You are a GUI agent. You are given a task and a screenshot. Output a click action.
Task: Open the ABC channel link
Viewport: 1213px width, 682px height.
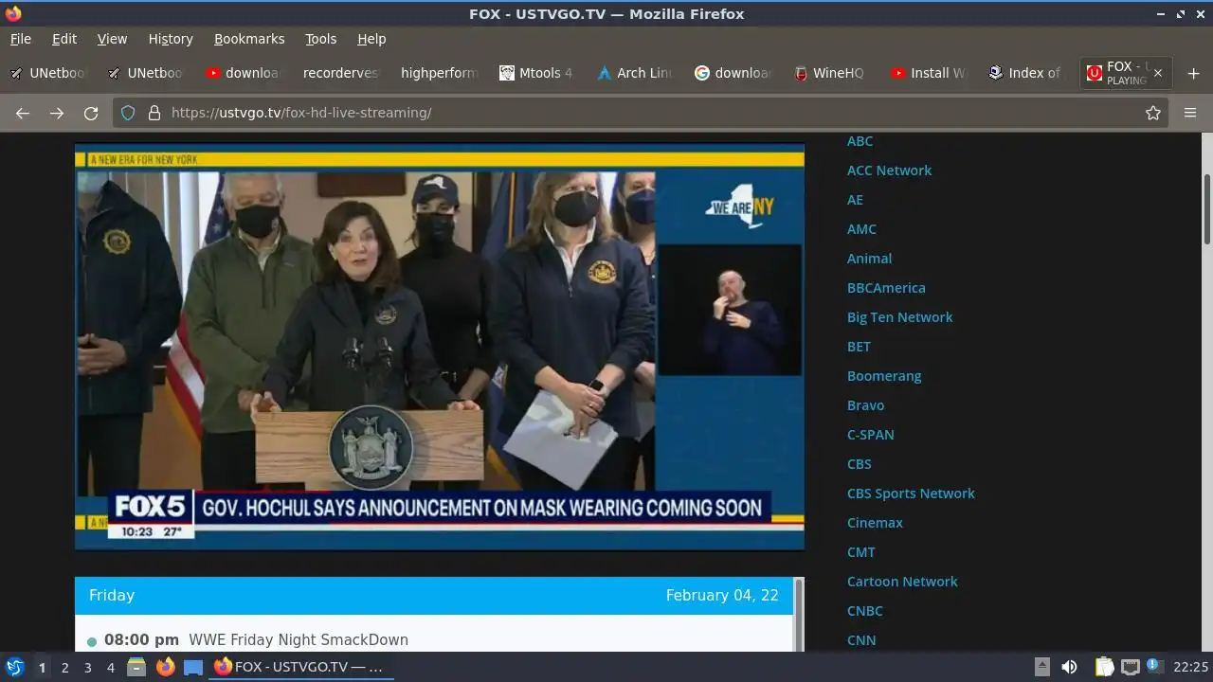(860, 141)
